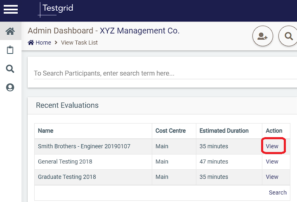Image resolution: width=297 pixels, height=202 pixels.
Task: Click the Search link below the table
Action: (x=278, y=192)
